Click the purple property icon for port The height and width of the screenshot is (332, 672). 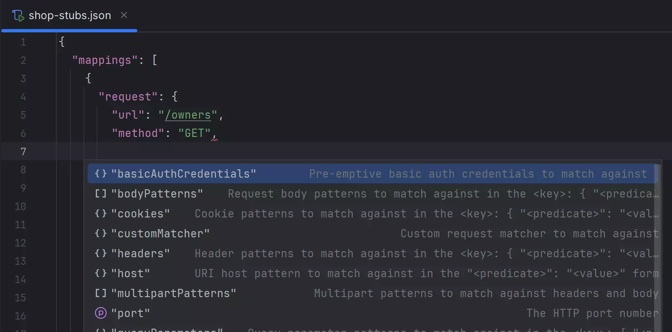tap(101, 313)
